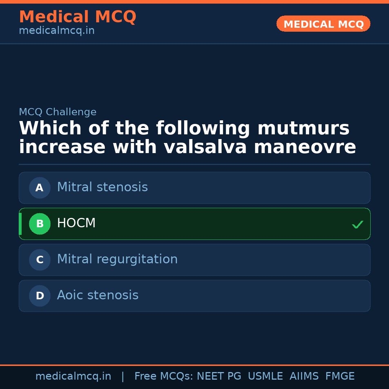The width and height of the screenshot is (389, 389).
Task: Collapse the highlighted HOCM answer card
Action: [194, 224]
